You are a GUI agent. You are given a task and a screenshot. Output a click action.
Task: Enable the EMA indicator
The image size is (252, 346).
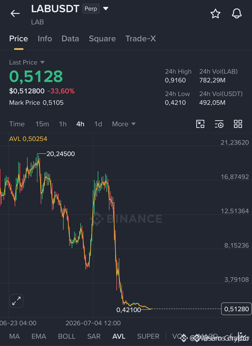pos(39,336)
